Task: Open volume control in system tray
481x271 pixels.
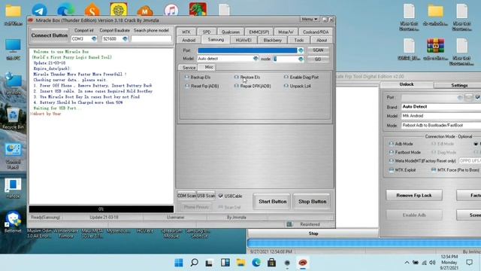Action: pyautogui.click(x=433, y=263)
